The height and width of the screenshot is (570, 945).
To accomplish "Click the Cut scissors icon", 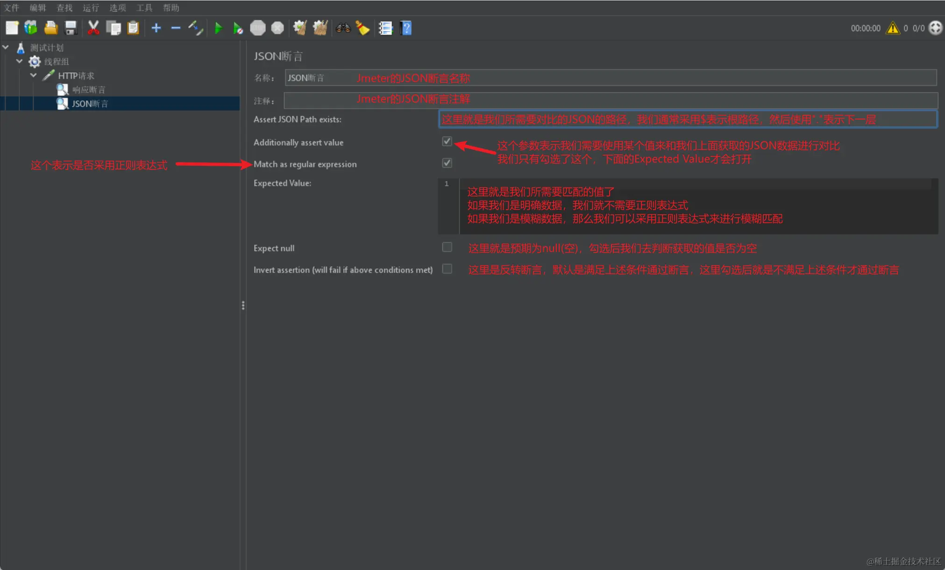I will pyautogui.click(x=93, y=28).
